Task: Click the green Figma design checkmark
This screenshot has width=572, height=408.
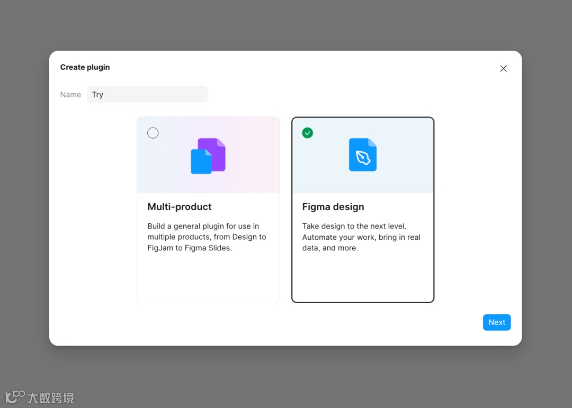Action: click(x=308, y=133)
